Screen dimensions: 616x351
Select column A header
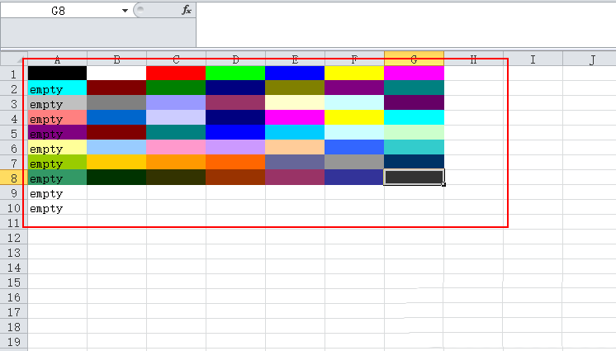click(x=57, y=59)
